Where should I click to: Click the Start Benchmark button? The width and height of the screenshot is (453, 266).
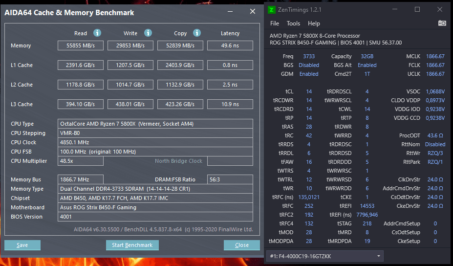132,245
